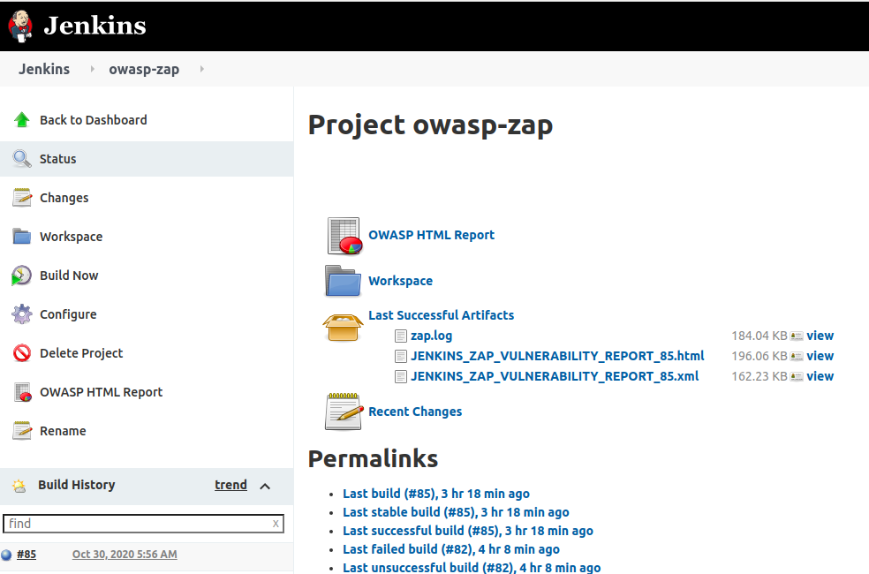
Task: Open Last successful build (#85) permalink
Action: click(x=468, y=531)
